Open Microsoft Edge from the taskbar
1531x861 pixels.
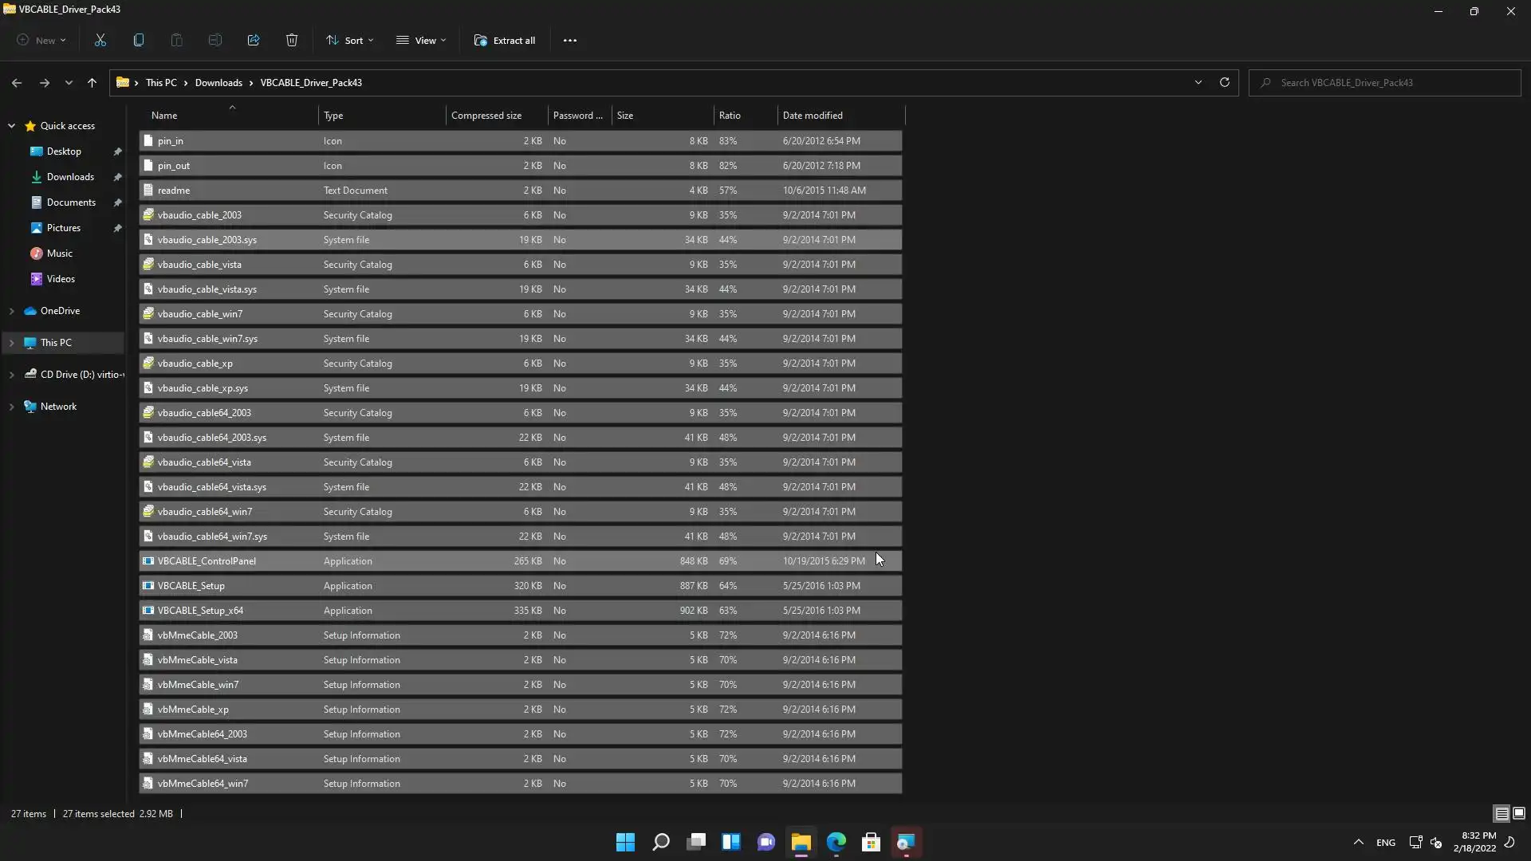click(x=836, y=843)
